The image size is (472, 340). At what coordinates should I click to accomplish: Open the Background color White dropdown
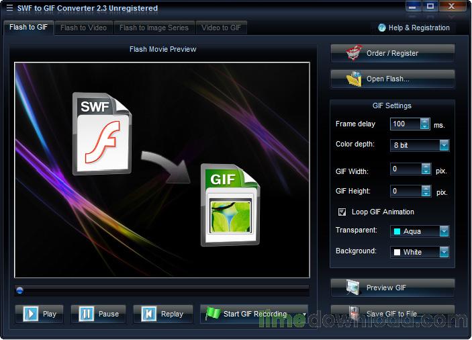[444, 252]
